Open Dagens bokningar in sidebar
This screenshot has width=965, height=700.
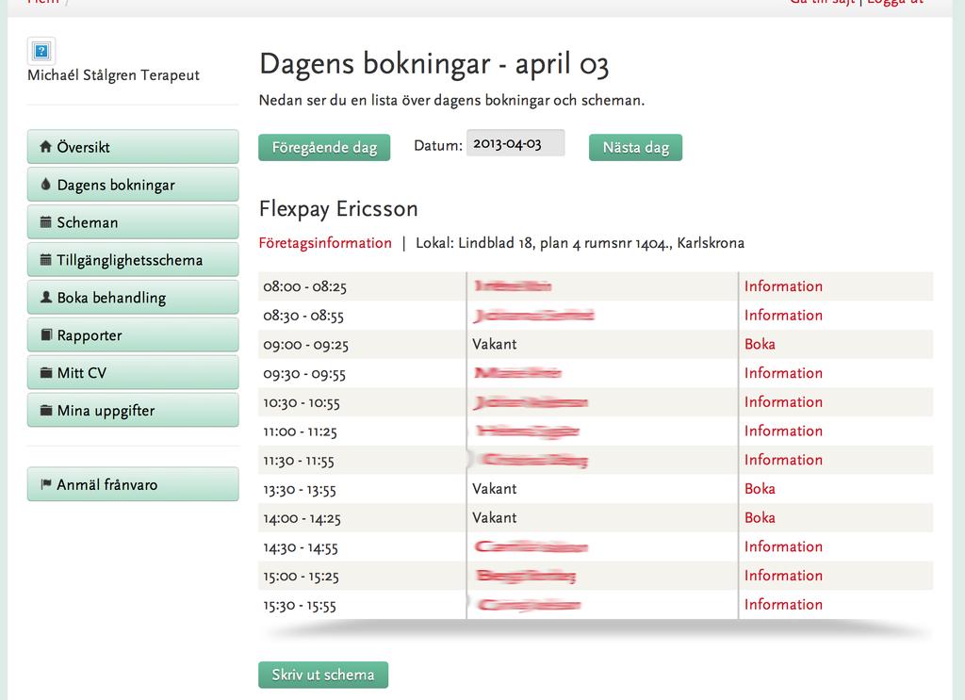133,184
